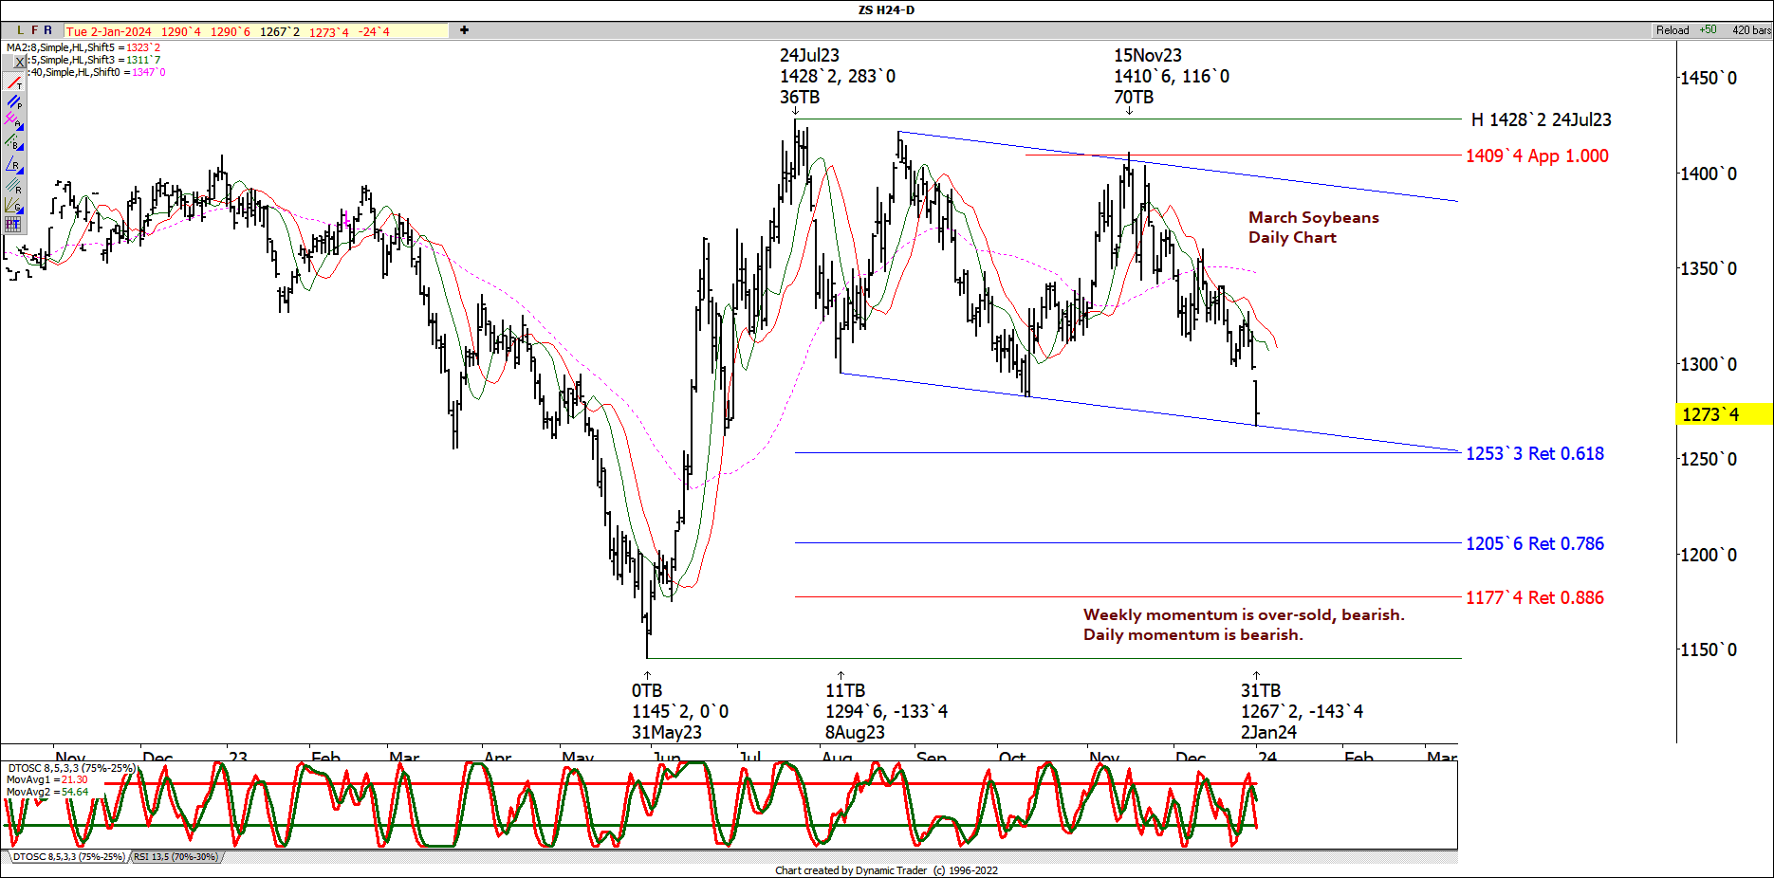Click the Chart created by Dynamic Trader text

[x=886, y=870]
